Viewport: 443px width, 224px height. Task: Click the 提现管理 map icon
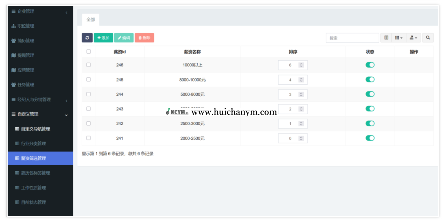click(x=13, y=55)
